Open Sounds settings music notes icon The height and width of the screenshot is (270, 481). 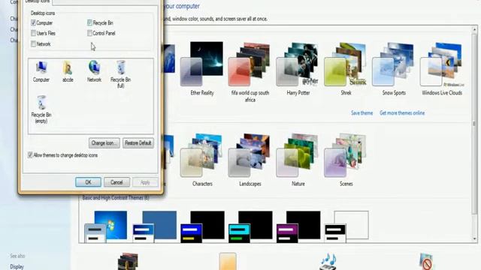point(328,261)
